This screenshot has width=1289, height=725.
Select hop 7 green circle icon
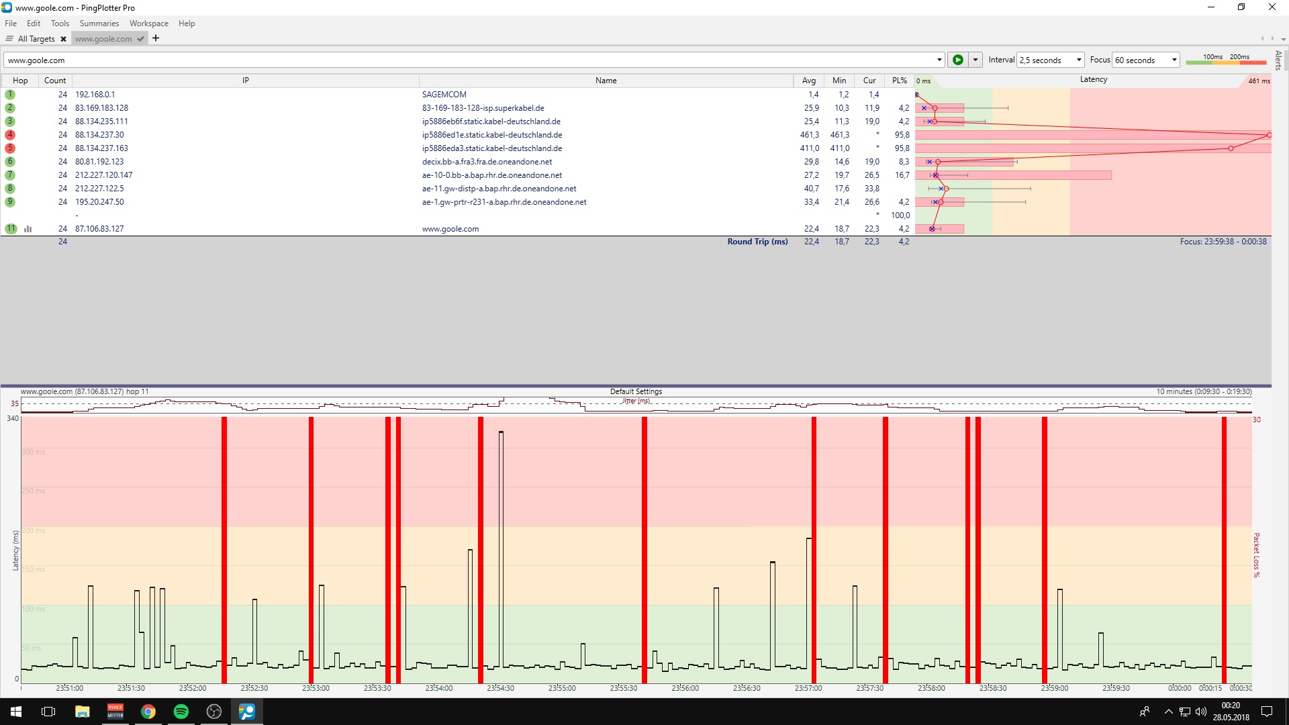[x=10, y=175]
